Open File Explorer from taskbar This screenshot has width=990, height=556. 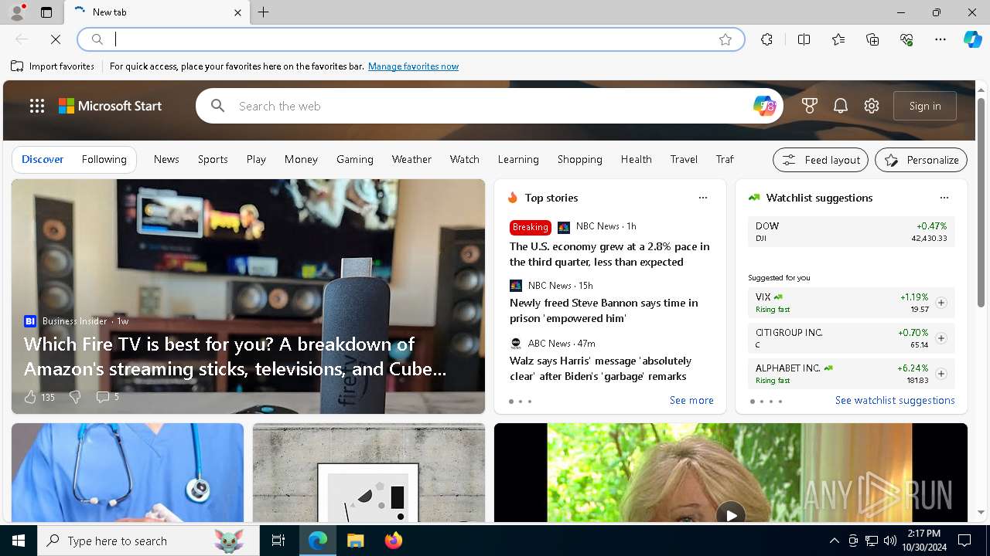coord(356,541)
